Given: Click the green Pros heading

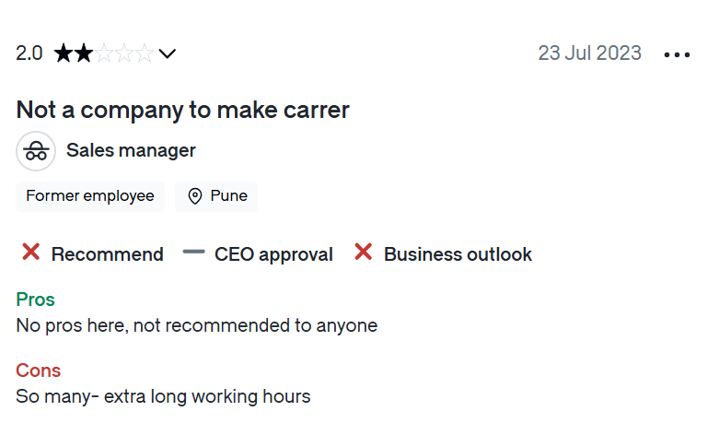Looking at the screenshot, I should click(35, 300).
